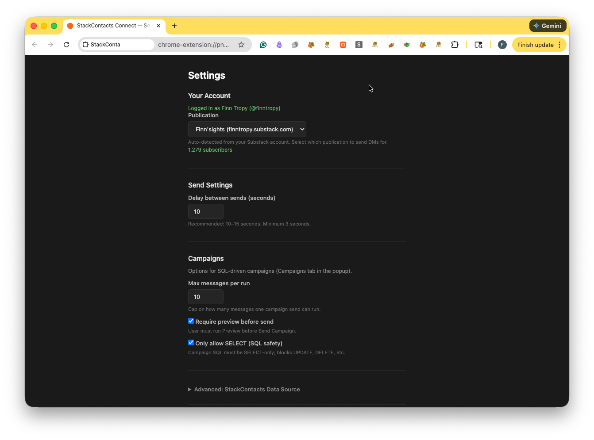Image resolution: width=594 pixels, height=440 pixels.
Task: Click the purple Obsidian crystal extension icon
Action: [x=279, y=45]
